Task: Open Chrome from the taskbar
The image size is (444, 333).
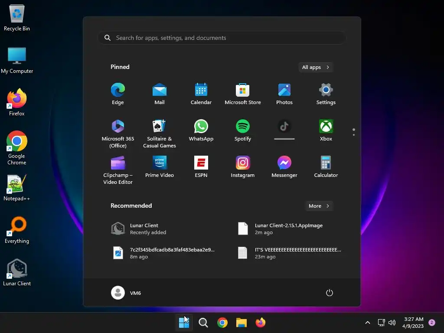Action: tap(222, 323)
